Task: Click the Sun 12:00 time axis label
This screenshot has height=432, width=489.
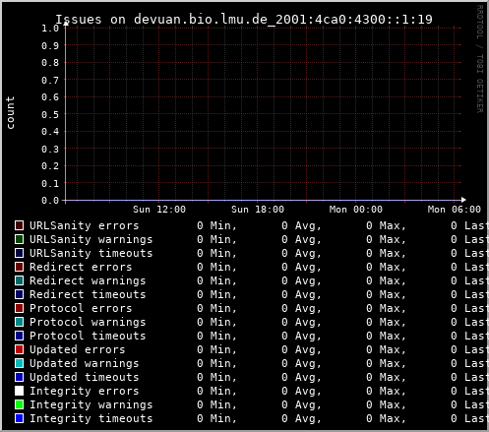Action: [159, 210]
